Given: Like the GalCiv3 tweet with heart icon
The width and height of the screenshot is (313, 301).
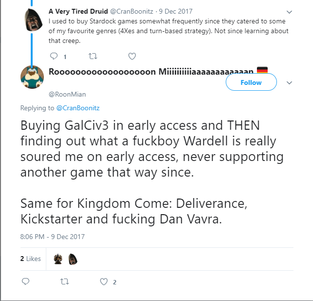Looking at the screenshot, I should pyautogui.click(x=104, y=281).
